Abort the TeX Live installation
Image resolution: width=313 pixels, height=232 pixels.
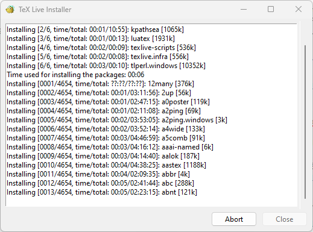tap(234, 219)
